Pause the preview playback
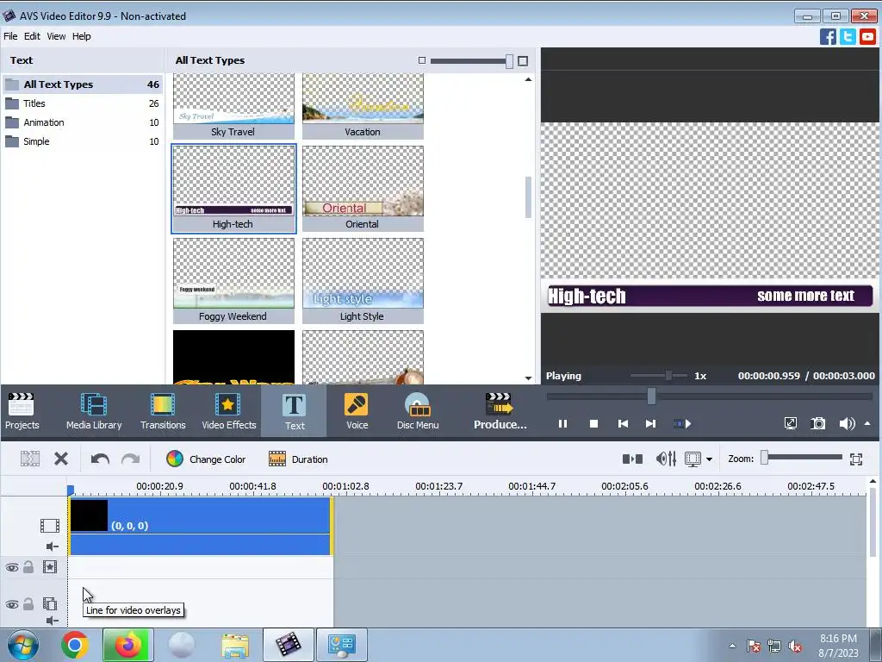Screen dimensions: 882x662 pyautogui.click(x=562, y=424)
